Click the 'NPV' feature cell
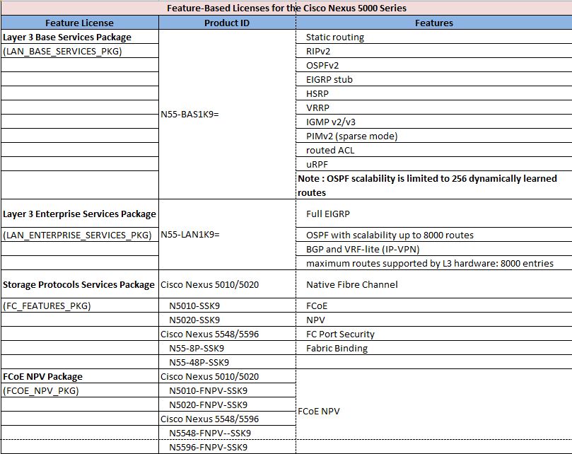Viewport: 572px width, 454px height. pyautogui.click(x=433, y=320)
